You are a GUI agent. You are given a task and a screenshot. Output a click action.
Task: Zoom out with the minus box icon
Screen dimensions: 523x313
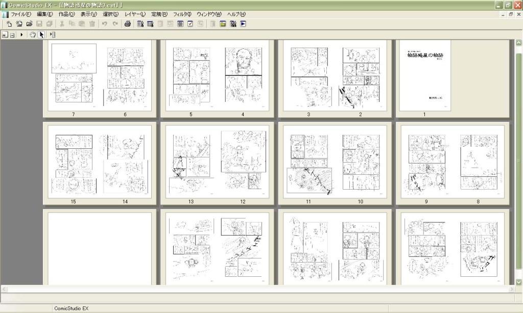[x=12, y=34]
